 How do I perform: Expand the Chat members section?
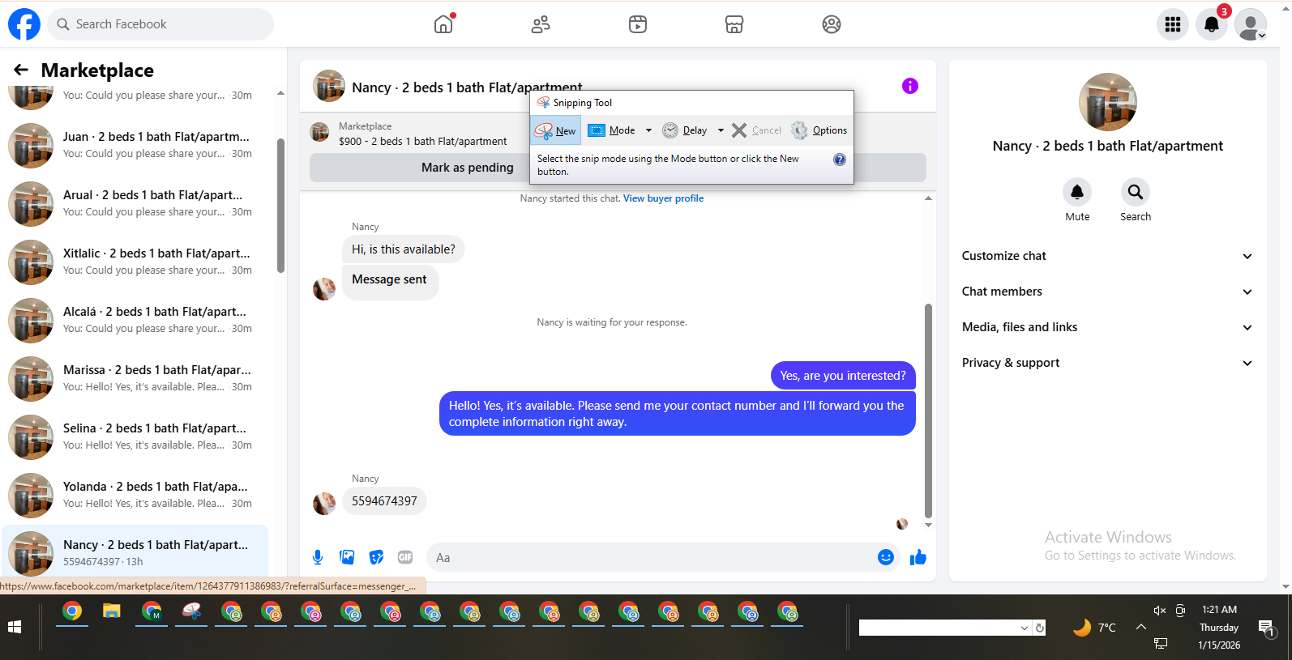click(1107, 292)
